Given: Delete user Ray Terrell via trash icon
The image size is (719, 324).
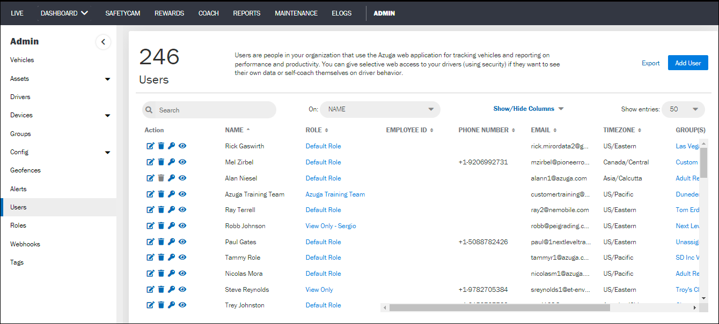Looking at the screenshot, I should pos(161,210).
